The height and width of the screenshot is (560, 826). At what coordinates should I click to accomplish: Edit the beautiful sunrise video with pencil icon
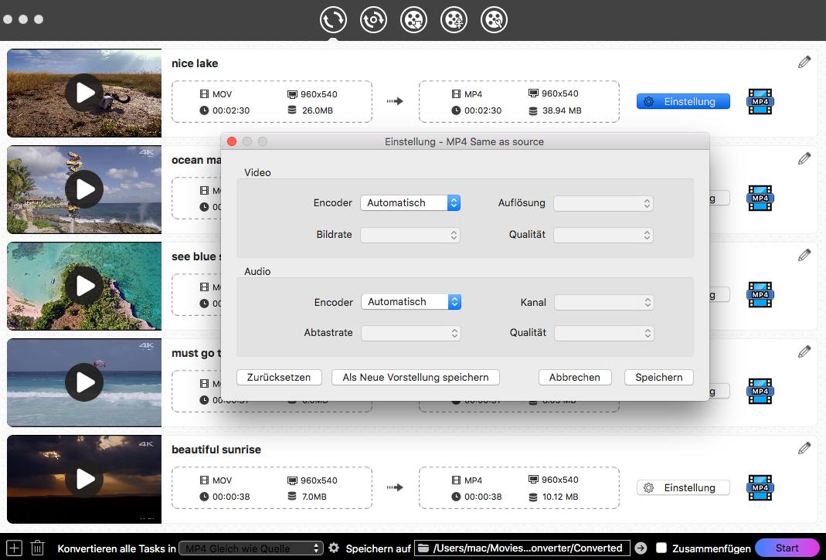point(804,448)
